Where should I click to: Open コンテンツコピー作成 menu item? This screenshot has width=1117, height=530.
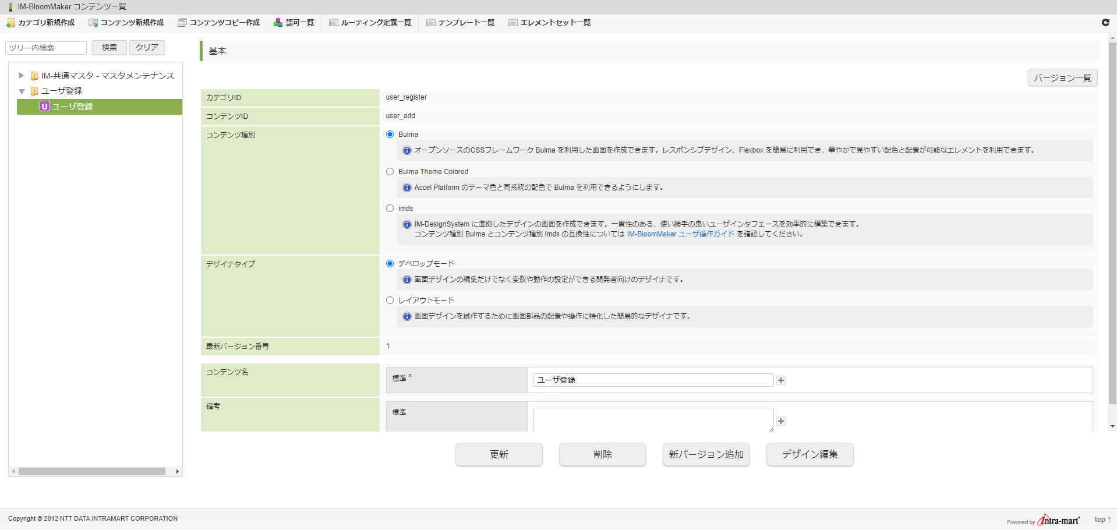coord(219,23)
